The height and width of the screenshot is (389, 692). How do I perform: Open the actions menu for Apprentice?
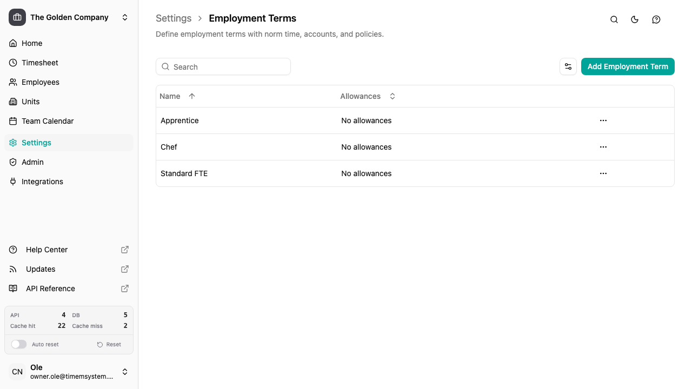[x=603, y=120]
